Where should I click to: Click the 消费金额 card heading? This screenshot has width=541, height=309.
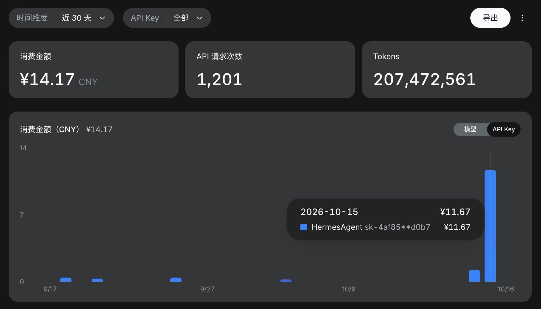click(x=35, y=56)
